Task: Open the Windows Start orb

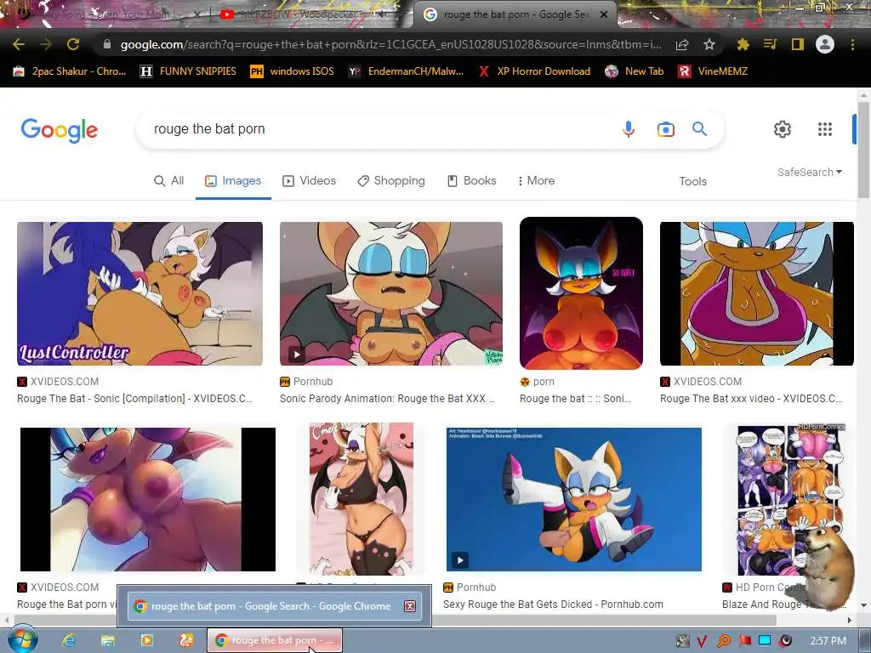Action: pyautogui.click(x=21, y=639)
